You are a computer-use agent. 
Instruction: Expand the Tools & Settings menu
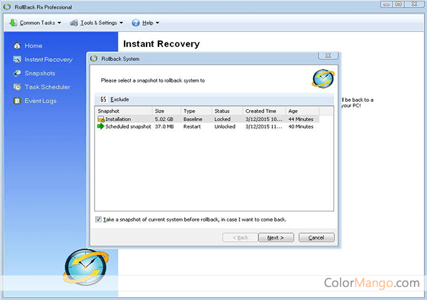coord(96,23)
